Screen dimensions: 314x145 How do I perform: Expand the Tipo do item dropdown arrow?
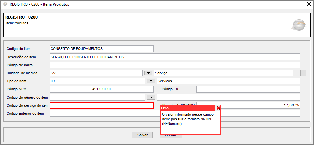click(x=151, y=81)
